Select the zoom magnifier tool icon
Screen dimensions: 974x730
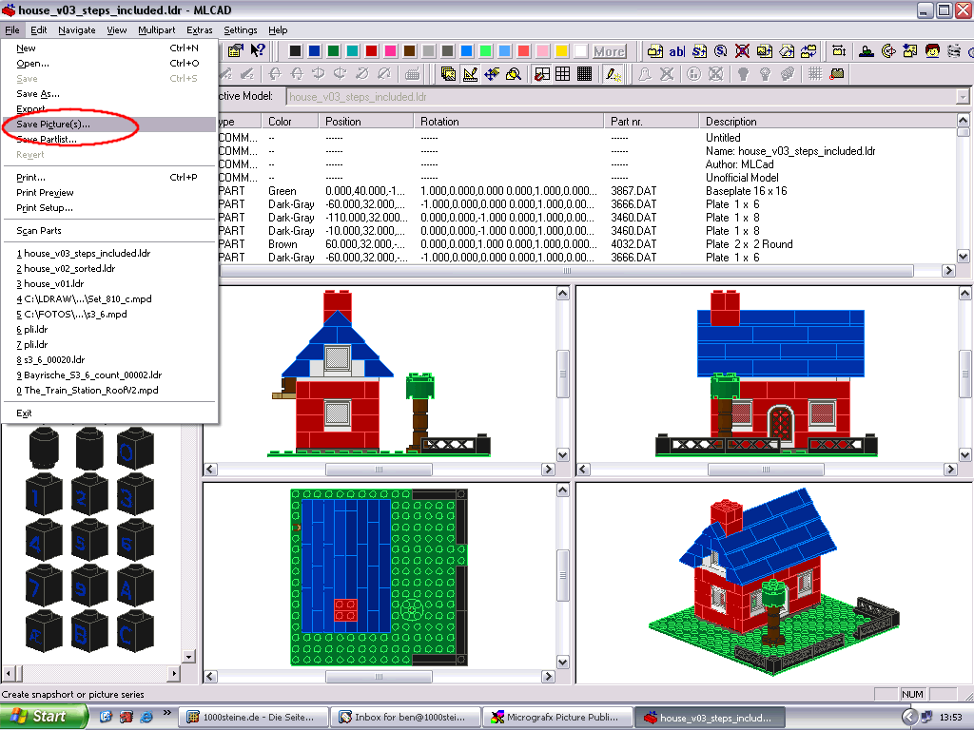(514, 74)
